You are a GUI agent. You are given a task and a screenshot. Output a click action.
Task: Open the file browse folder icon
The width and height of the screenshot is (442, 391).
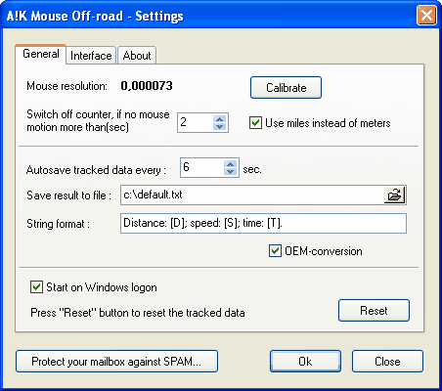[x=394, y=195]
